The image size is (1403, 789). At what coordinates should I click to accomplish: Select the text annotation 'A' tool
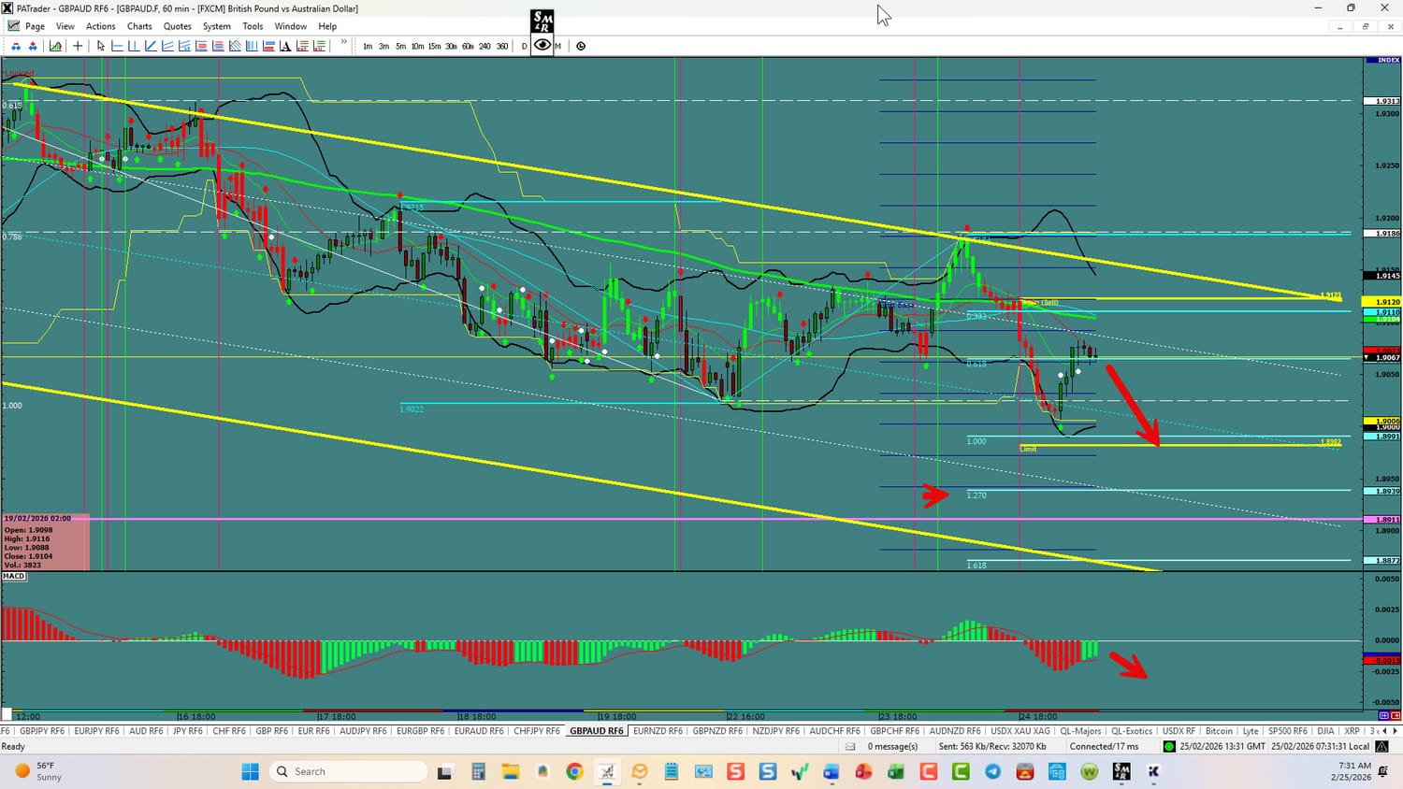(x=285, y=46)
